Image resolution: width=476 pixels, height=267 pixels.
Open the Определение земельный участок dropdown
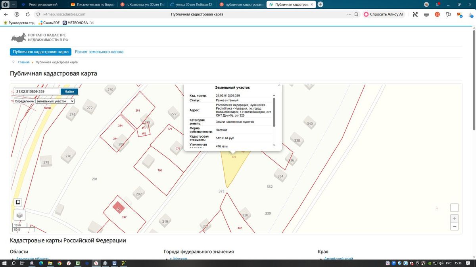coord(55,101)
